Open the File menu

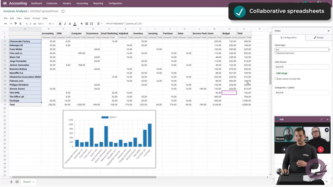6,19
